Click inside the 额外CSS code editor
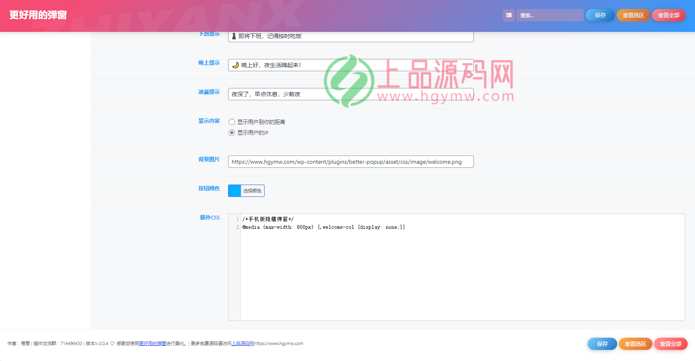The height and width of the screenshot is (361, 695). tap(462, 274)
